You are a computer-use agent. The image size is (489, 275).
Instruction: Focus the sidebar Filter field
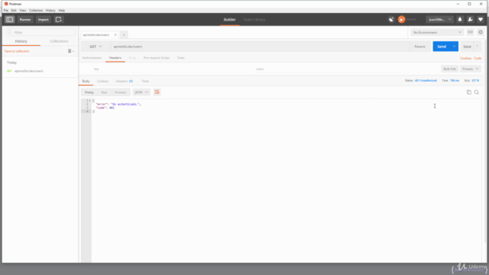(x=40, y=32)
